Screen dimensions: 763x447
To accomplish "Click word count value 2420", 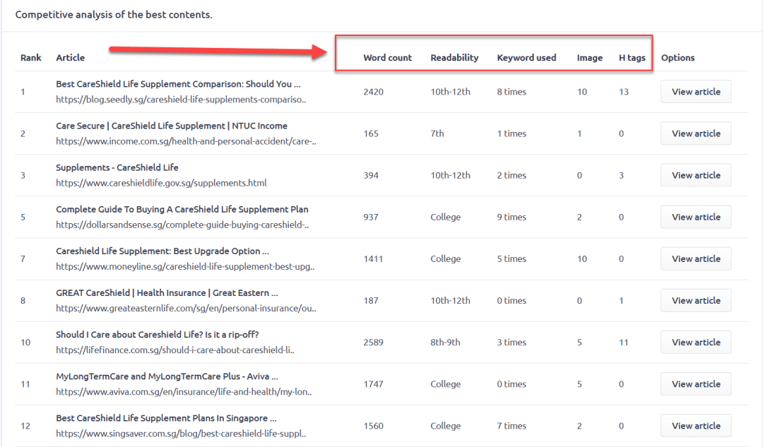I will pyautogui.click(x=373, y=92).
